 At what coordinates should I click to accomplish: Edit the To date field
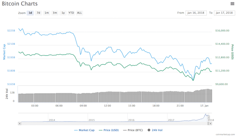point(224,13)
